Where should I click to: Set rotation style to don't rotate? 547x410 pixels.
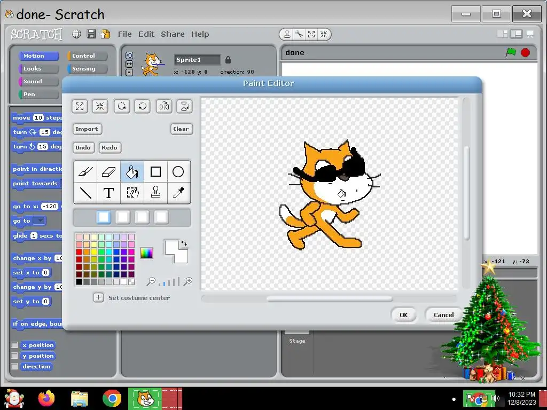point(129,72)
